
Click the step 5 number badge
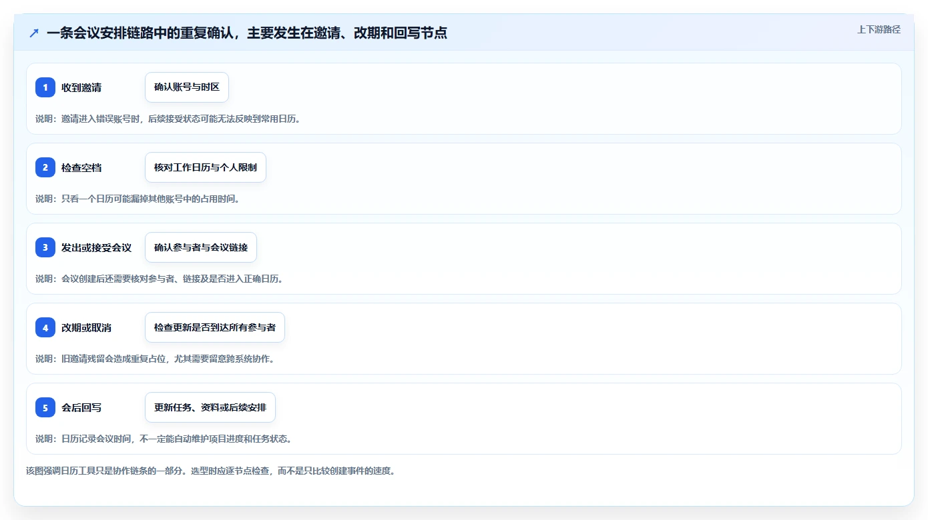(x=45, y=407)
